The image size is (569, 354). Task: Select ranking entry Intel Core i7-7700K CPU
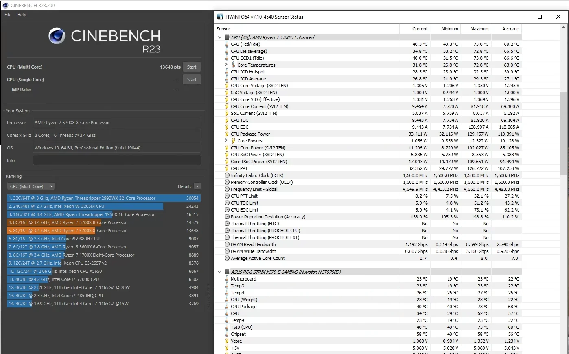point(104,279)
